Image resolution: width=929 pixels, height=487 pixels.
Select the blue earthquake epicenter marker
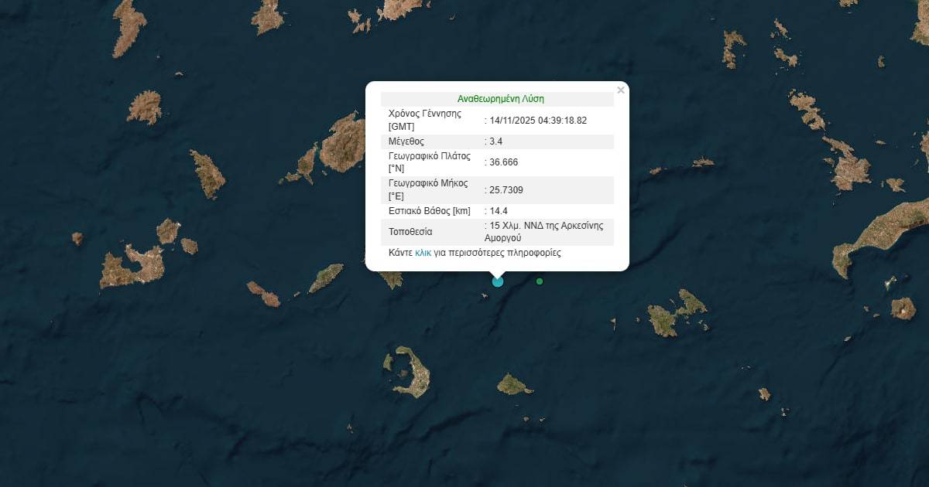pyautogui.click(x=498, y=281)
